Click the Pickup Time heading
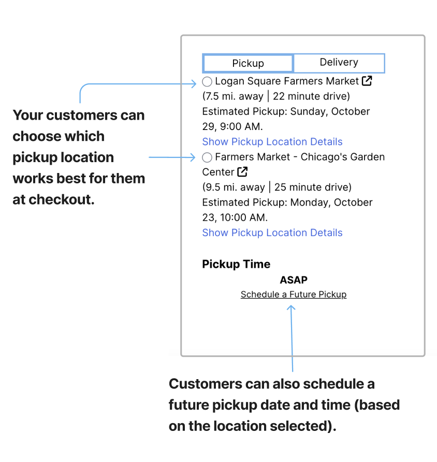 [x=236, y=264]
